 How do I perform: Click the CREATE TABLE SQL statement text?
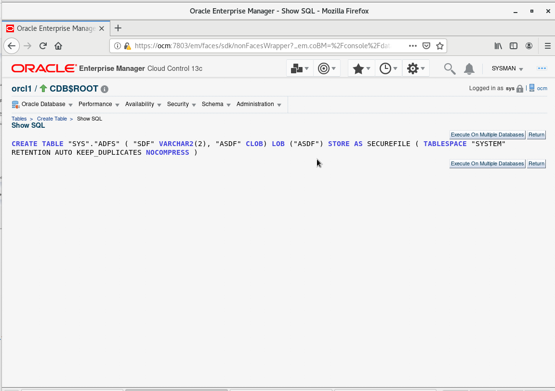(259, 148)
